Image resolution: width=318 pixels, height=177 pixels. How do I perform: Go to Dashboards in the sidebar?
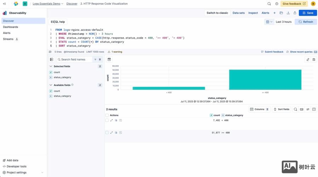point(11,27)
